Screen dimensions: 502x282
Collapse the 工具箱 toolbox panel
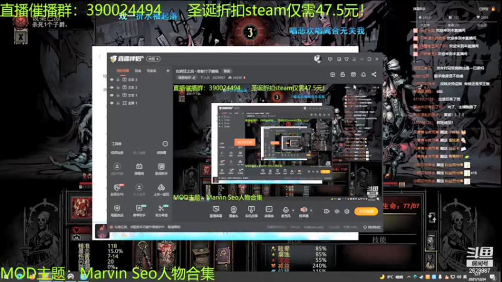165,144
